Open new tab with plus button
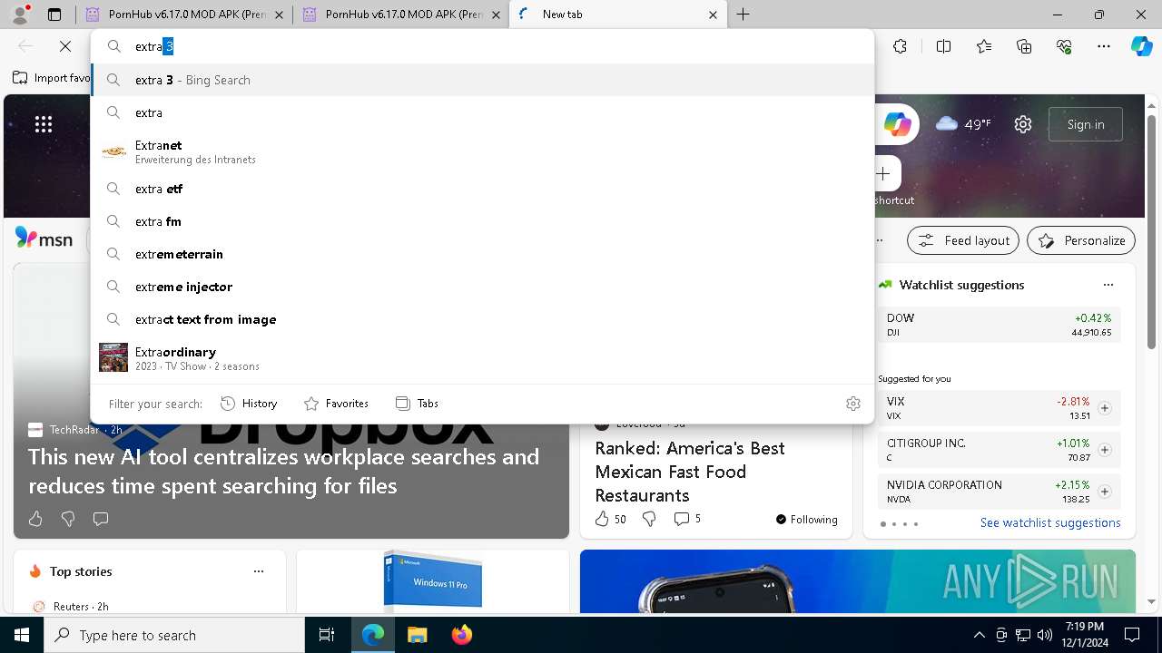1162x653 pixels. tap(743, 15)
